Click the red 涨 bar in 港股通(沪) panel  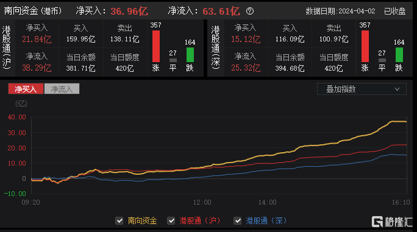click(156, 46)
